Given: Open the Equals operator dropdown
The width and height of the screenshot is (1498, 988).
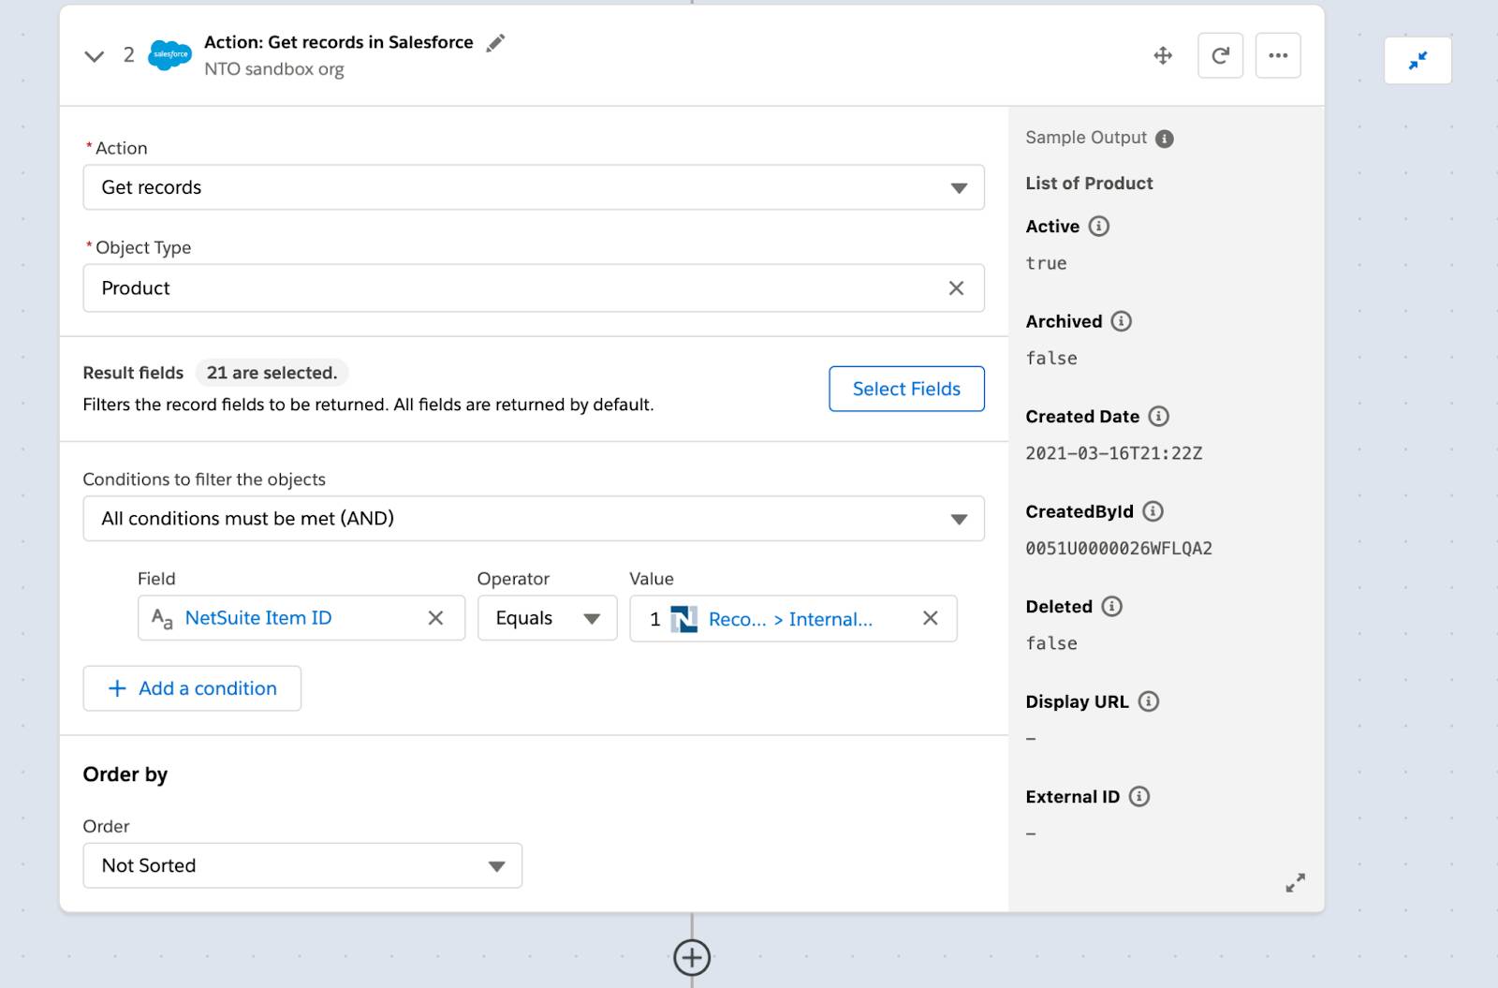Looking at the screenshot, I should point(548,618).
